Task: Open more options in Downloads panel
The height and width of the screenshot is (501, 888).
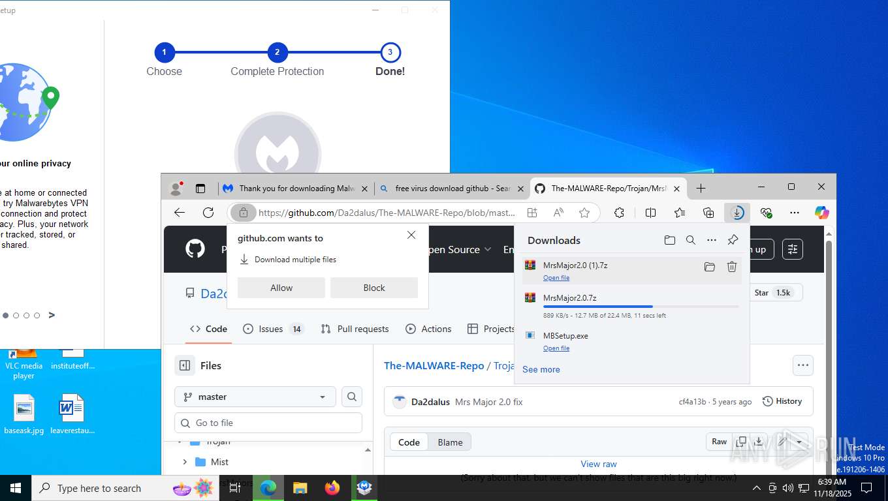Action: (x=712, y=240)
